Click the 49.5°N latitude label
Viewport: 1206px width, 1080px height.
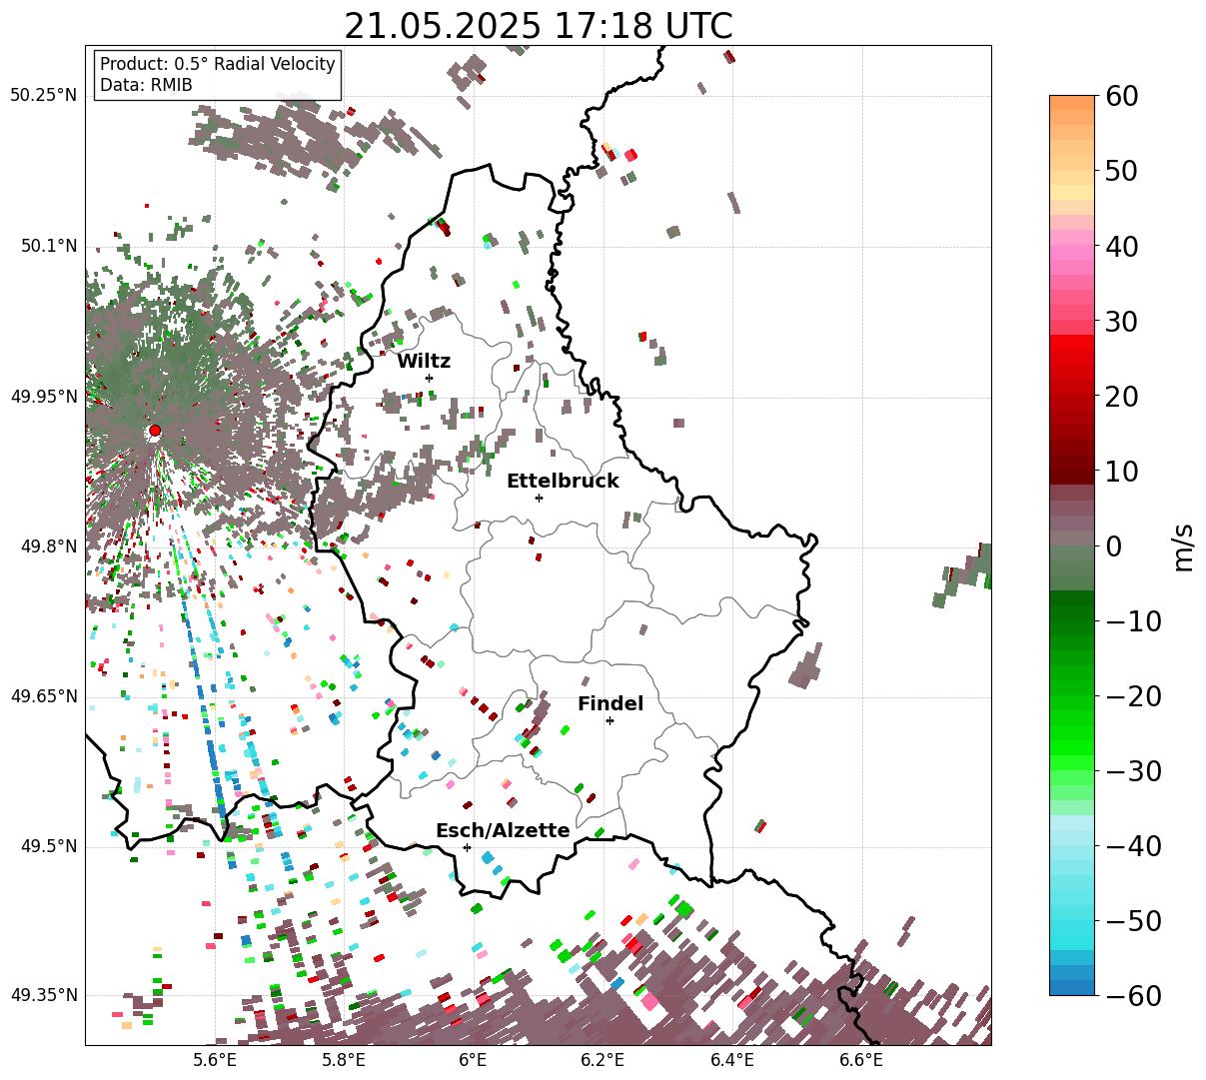click(x=48, y=846)
